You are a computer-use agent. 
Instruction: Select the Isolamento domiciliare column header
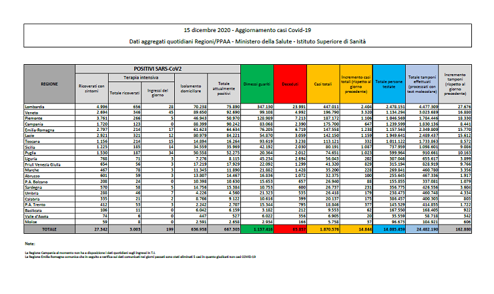191,88
